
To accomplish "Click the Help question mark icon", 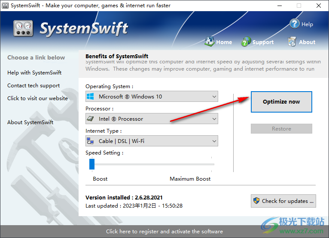I will (294, 24).
